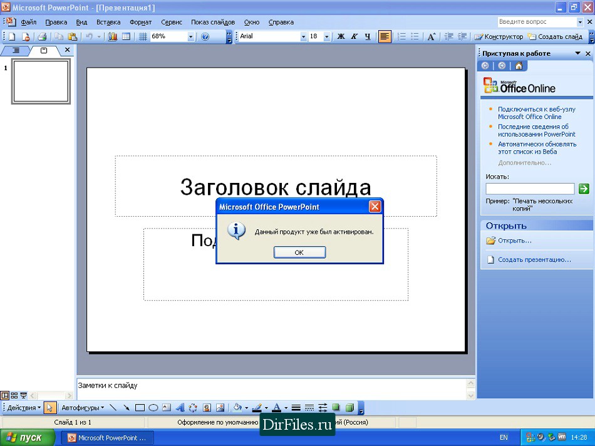Insert WordArt from the drawing toolbar
The width and height of the screenshot is (595, 446).
tap(180, 408)
